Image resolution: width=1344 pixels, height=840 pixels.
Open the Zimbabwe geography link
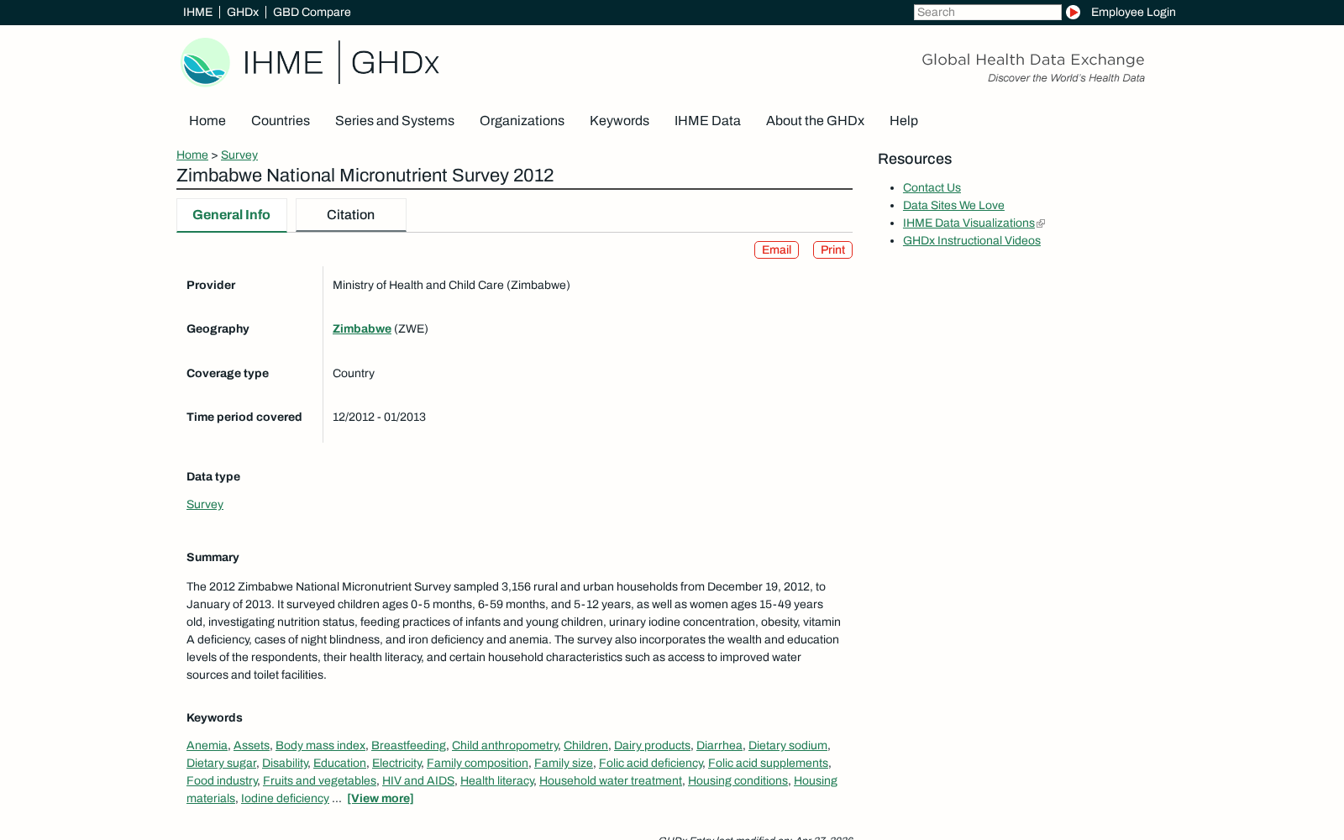click(x=362, y=329)
